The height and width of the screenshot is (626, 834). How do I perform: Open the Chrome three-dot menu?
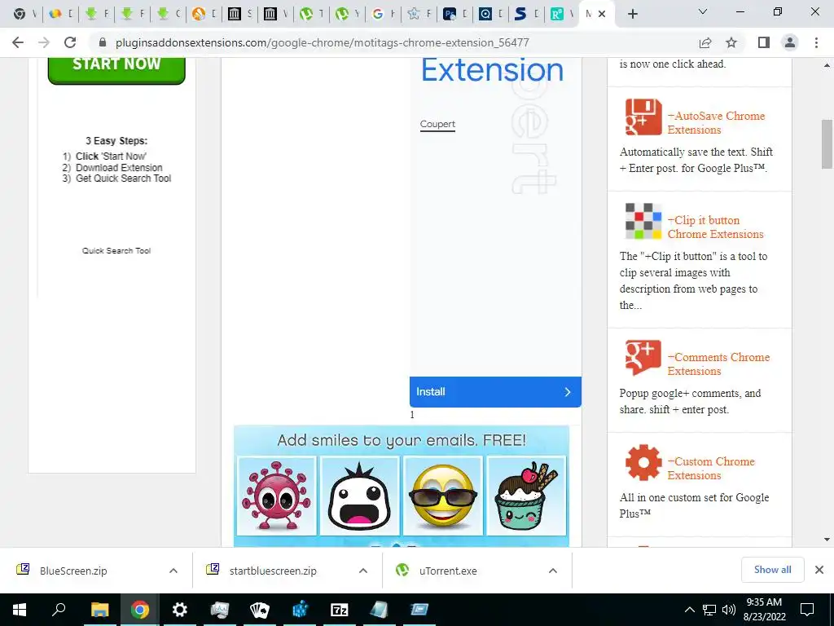tap(816, 42)
